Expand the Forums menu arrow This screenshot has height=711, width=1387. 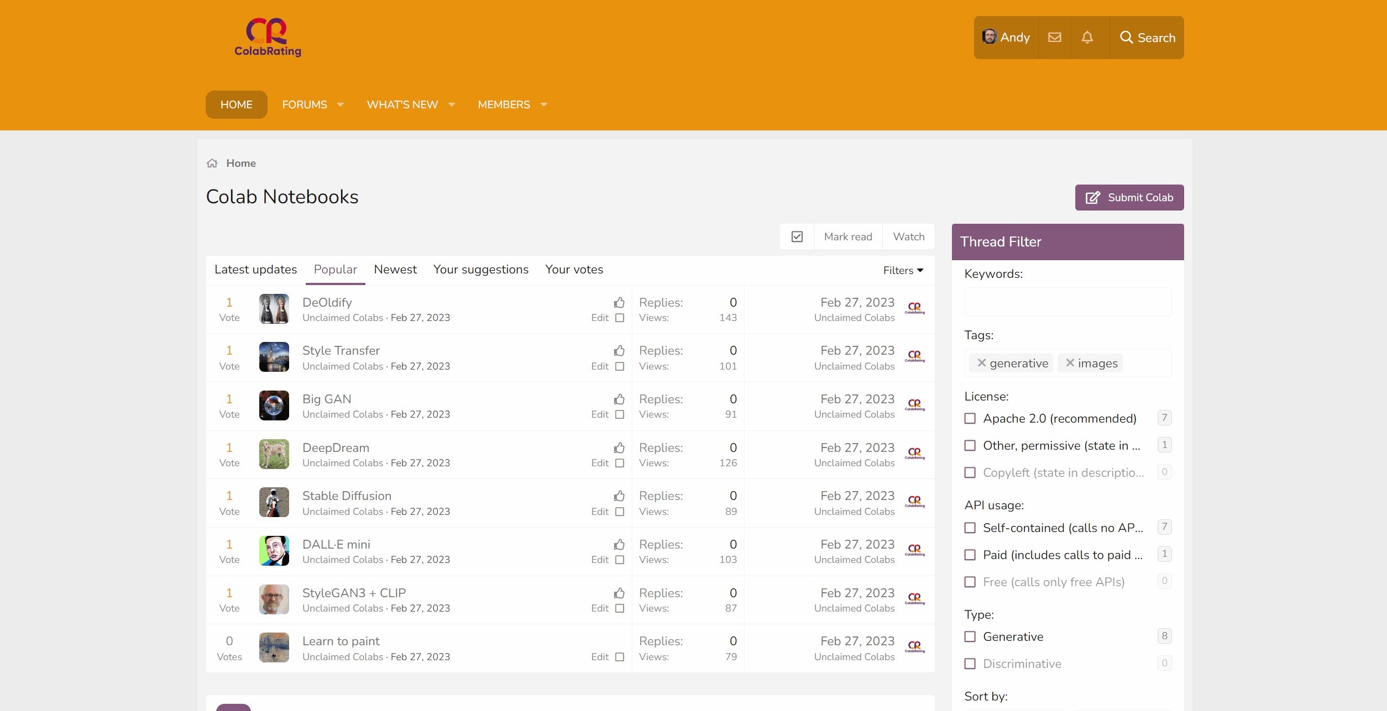(x=341, y=105)
